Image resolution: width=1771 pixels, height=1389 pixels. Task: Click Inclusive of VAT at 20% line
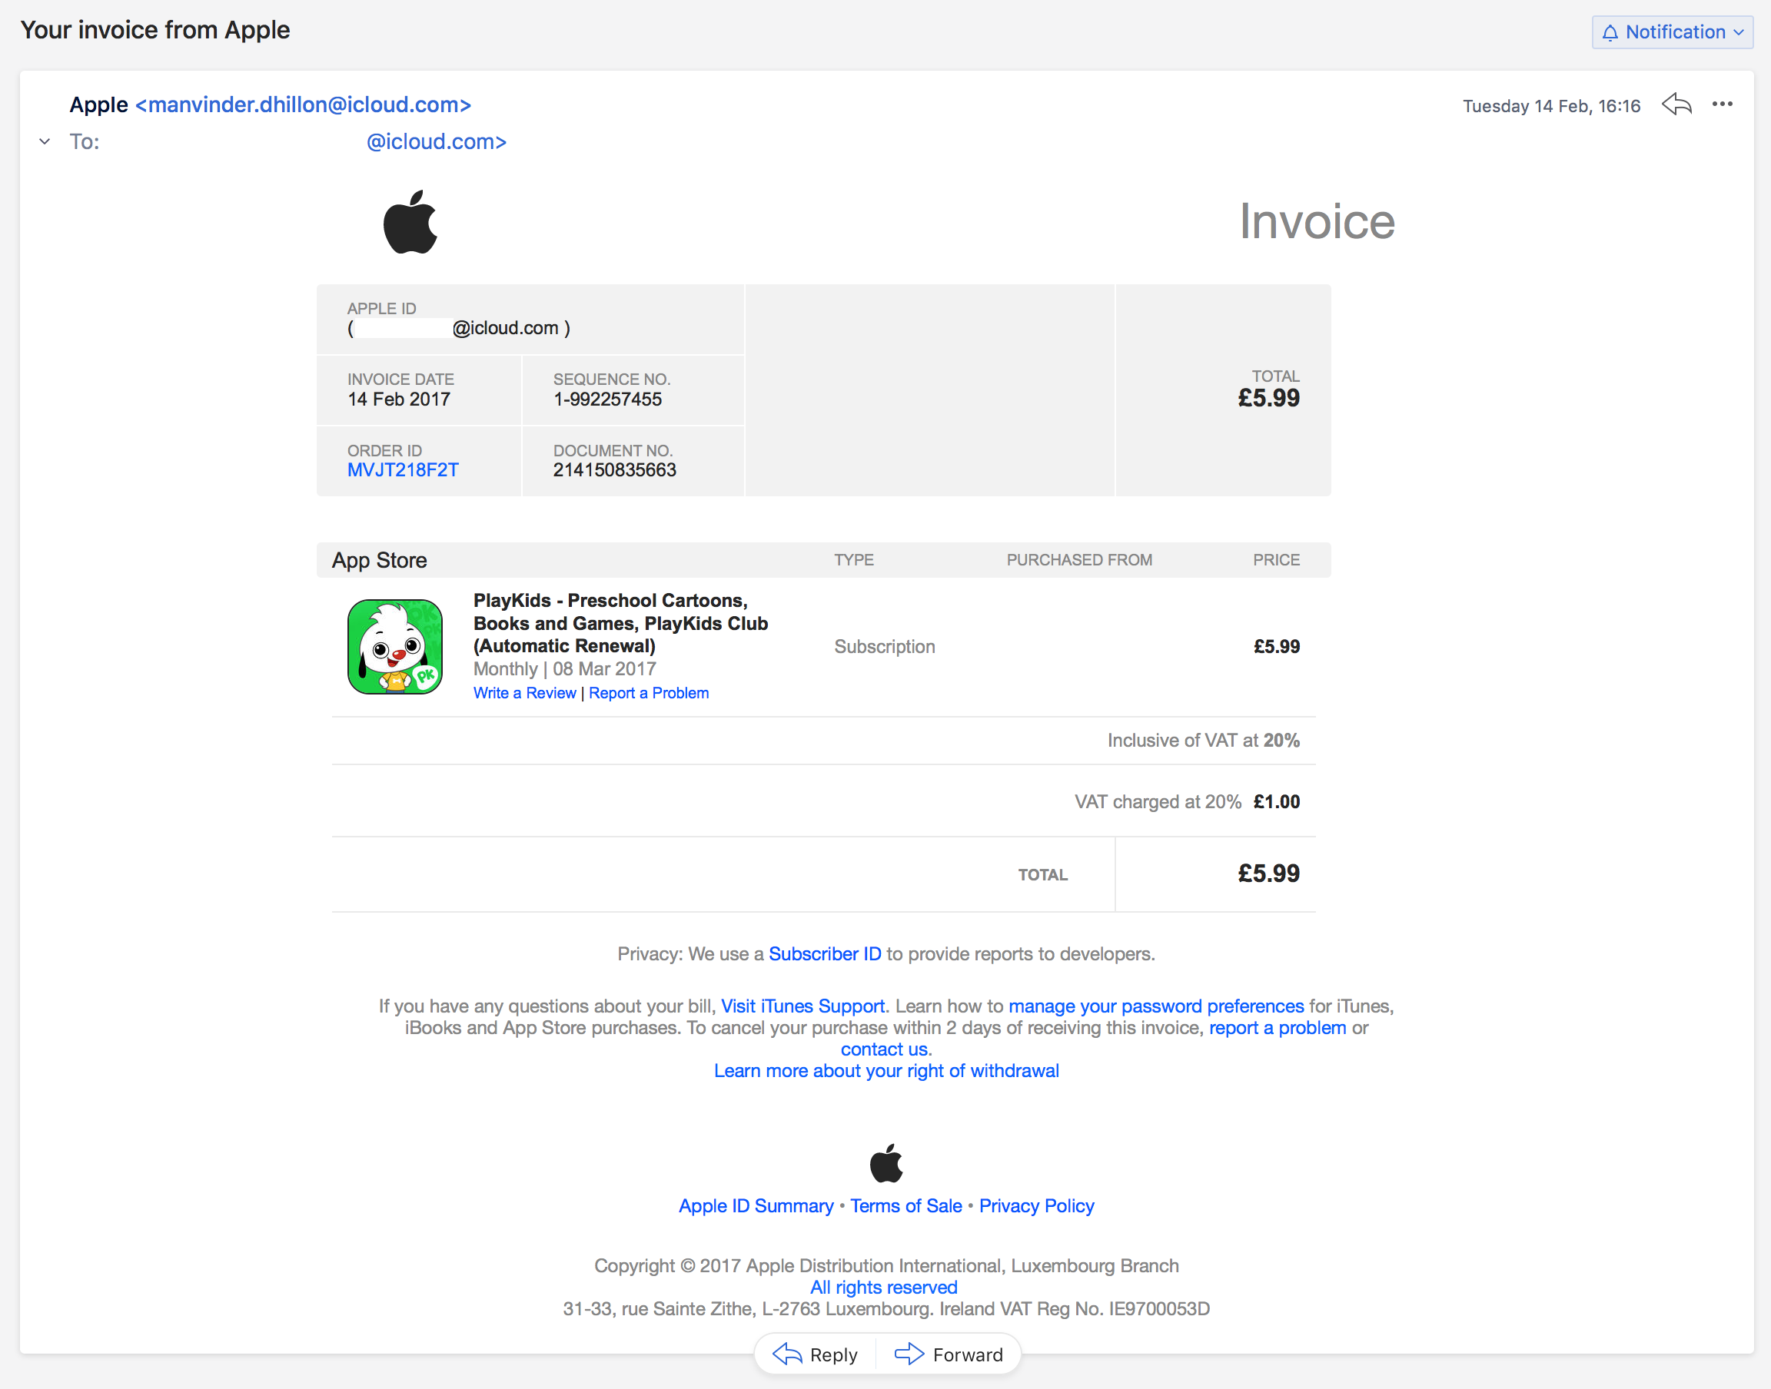tap(1203, 740)
